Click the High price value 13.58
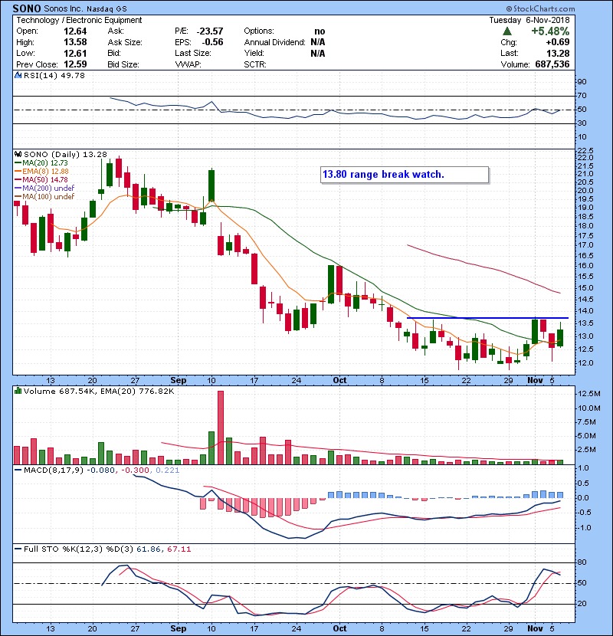 75,42
